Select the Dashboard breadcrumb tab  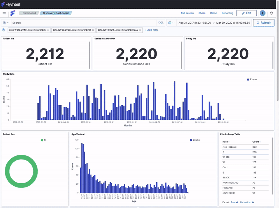[29, 13]
